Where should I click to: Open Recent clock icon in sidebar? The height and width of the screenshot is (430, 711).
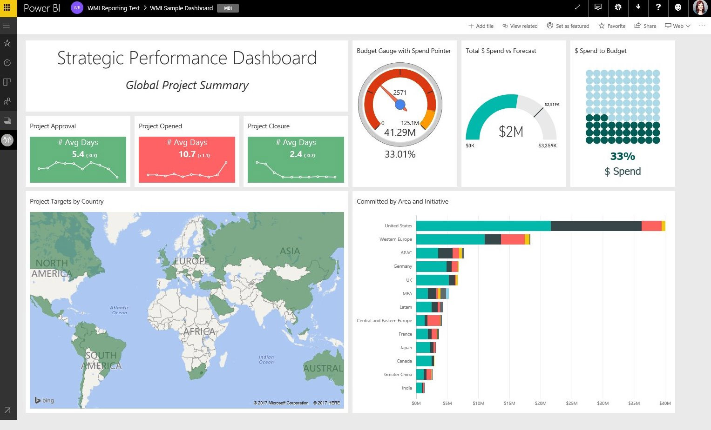point(7,63)
